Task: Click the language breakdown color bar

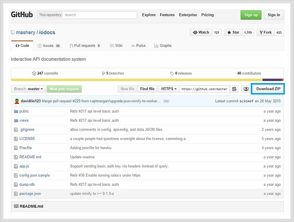Action: tap(147, 80)
